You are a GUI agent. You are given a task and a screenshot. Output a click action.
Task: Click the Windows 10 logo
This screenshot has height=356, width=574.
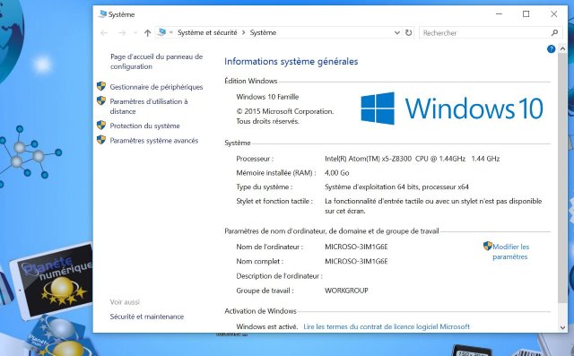[452, 109]
